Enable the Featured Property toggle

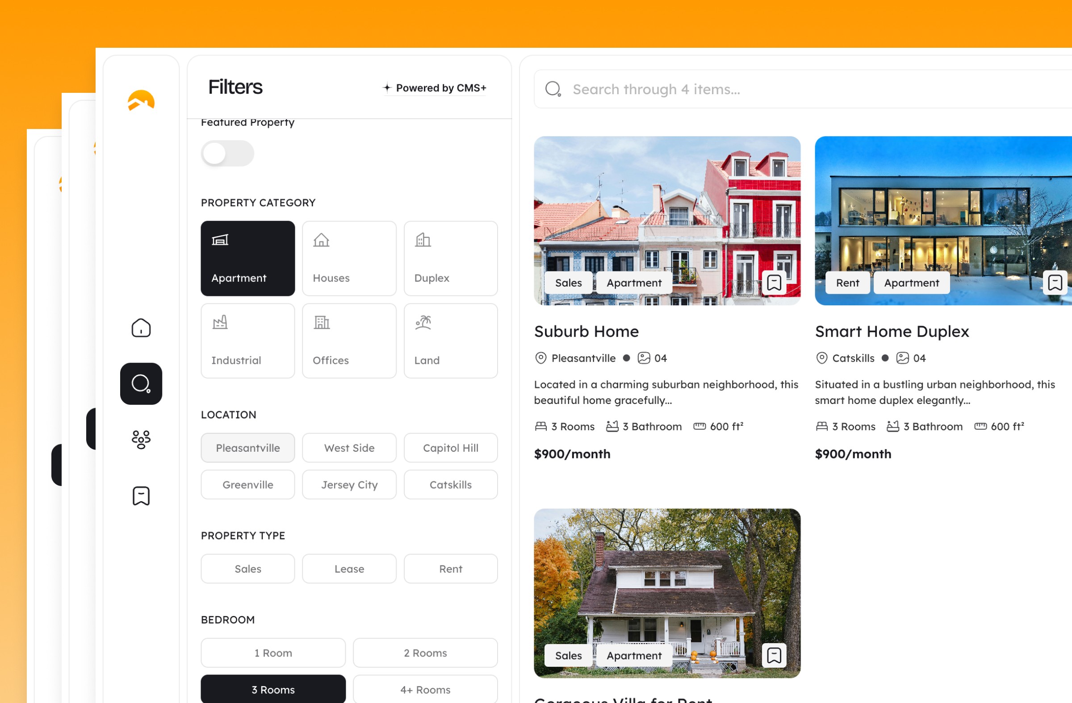(227, 154)
